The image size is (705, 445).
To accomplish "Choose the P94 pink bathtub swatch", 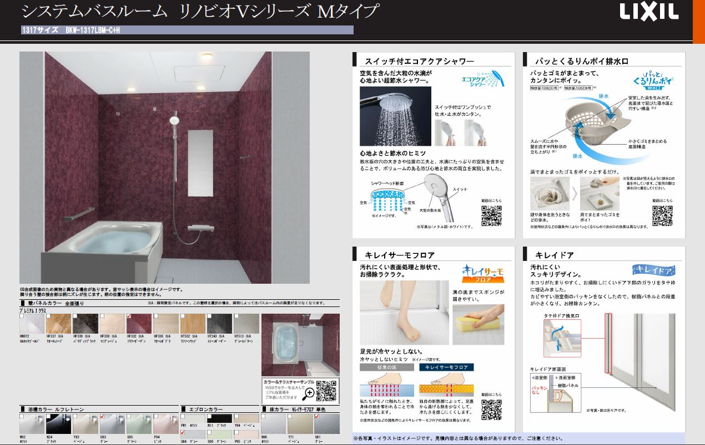I will (x=165, y=424).
